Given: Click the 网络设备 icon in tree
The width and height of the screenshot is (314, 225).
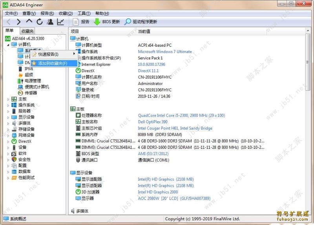Looking at the screenshot, I should [14, 135].
